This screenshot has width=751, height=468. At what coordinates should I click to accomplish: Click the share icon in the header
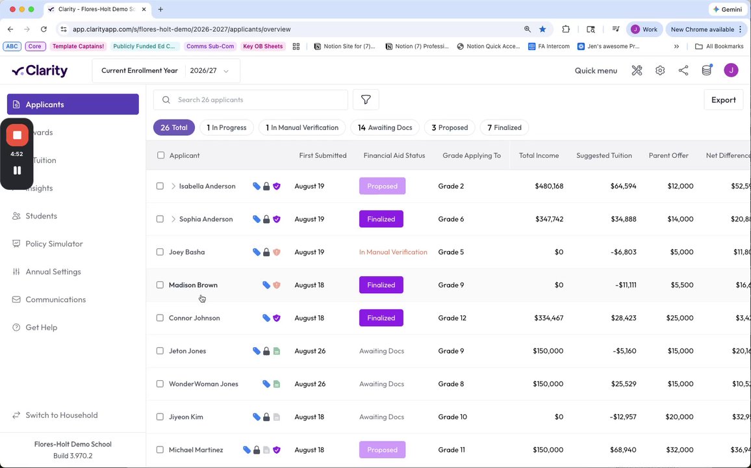pyautogui.click(x=683, y=70)
